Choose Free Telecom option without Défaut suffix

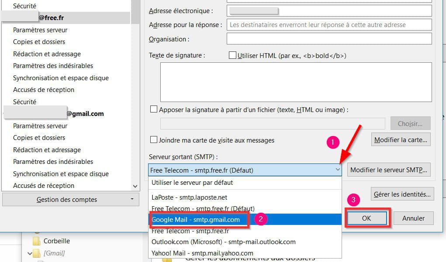point(245,231)
